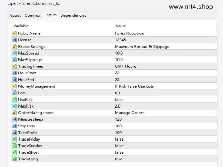Image resolution: width=223 pixels, height=167 pixels.
Task: Open the Common tab
Action: click(33, 15)
